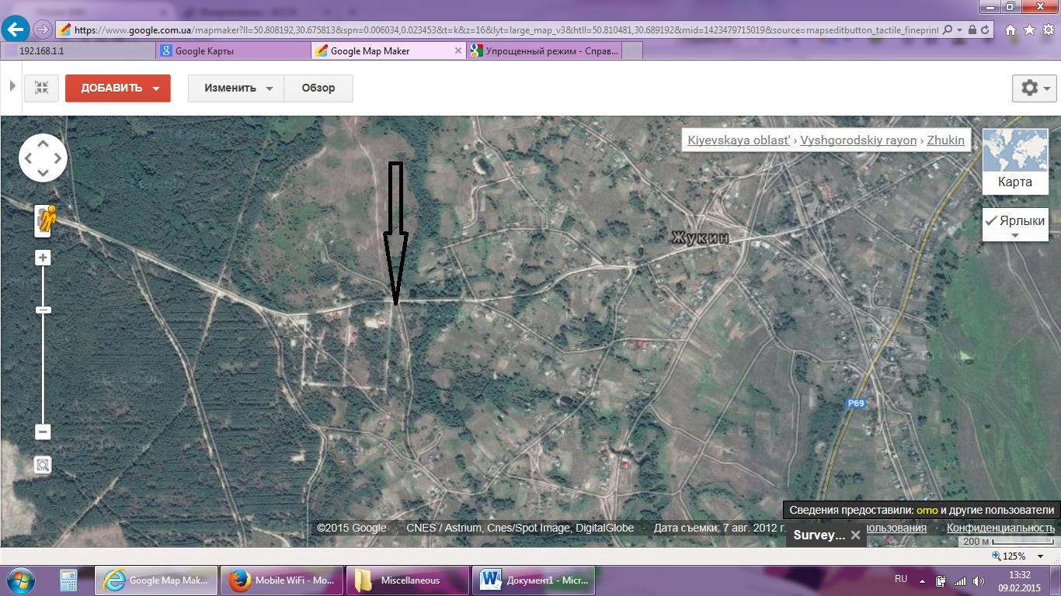Click the Обзор button
This screenshot has height=596, width=1061.
tap(318, 88)
